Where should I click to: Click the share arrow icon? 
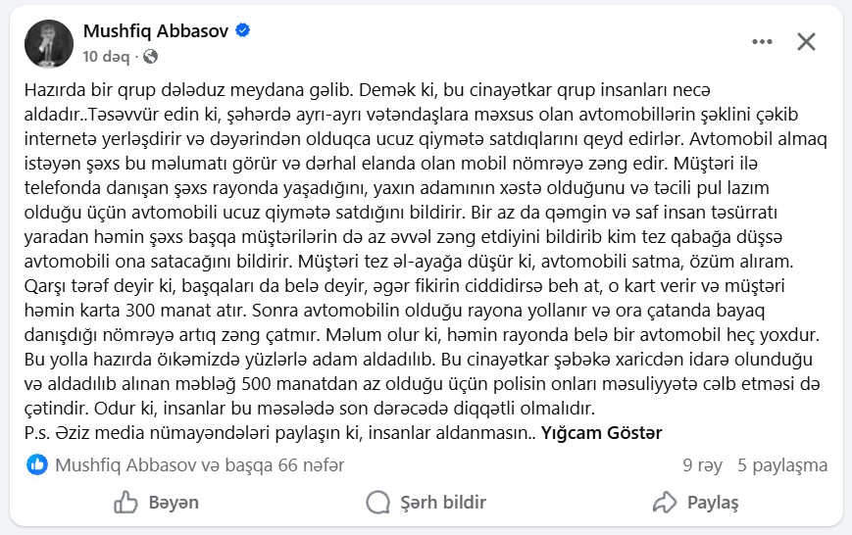pos(665,503)
